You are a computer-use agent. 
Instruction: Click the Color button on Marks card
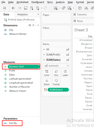tap(47, 73)
